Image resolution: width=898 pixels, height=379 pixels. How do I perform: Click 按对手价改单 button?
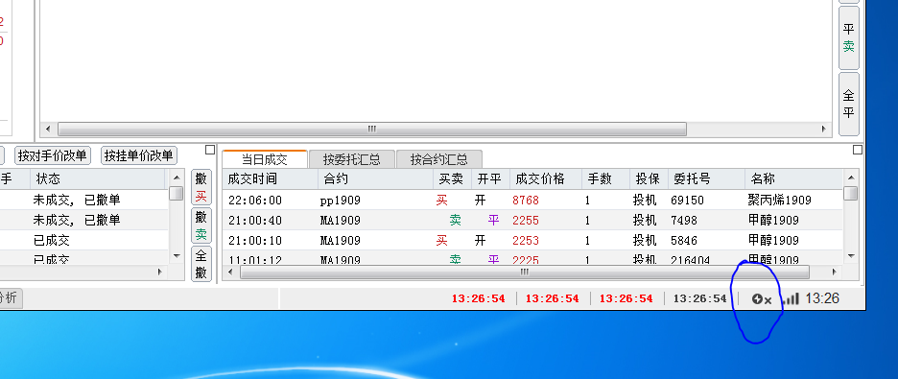[x=52, y=155]
